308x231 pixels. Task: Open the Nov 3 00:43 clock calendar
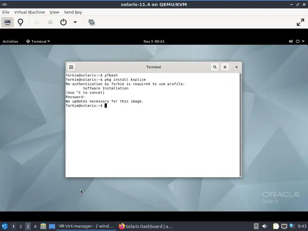point(154,42)
